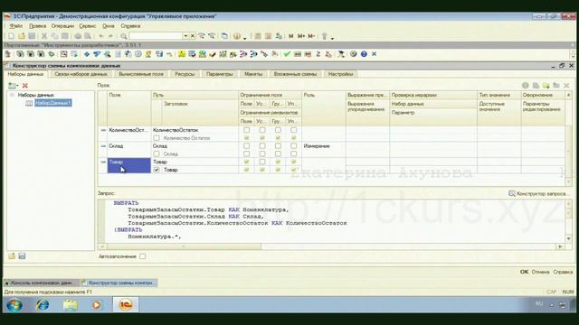This screenshot has height=325, width=579.
Task: Click the red delete X above data sets tree
Action: (x=25, y=86)
